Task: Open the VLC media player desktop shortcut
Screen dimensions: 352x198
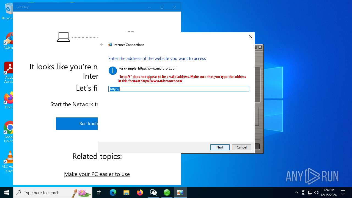Action: 8,162
